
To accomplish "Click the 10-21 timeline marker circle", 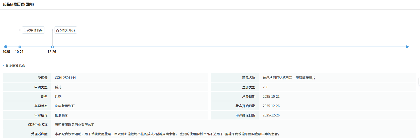I will click(x=20, y=47).
